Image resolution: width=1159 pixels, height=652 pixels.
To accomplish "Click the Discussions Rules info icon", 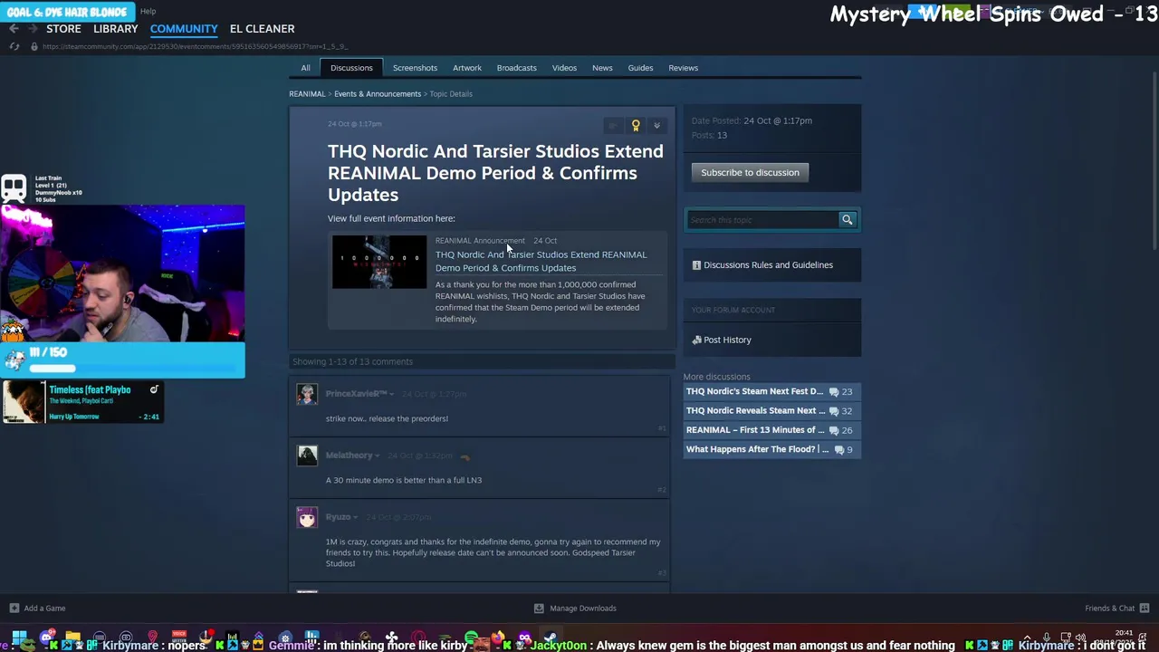I will pyautogui.click(x=696, y=265).
